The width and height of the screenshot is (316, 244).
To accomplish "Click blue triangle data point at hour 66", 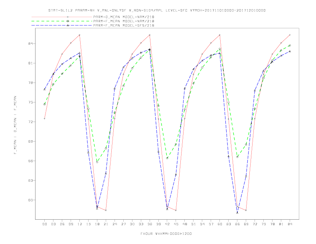I will pyautogui.click(x=237, y=213).
